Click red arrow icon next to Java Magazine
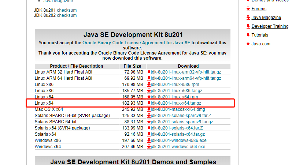 pos(248,18)
